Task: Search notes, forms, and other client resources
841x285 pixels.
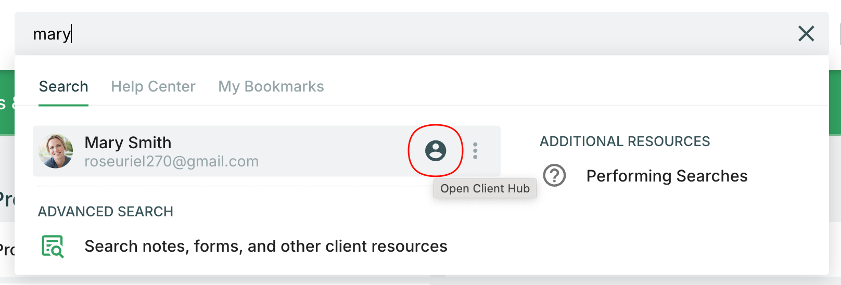Action: [265, 247]
